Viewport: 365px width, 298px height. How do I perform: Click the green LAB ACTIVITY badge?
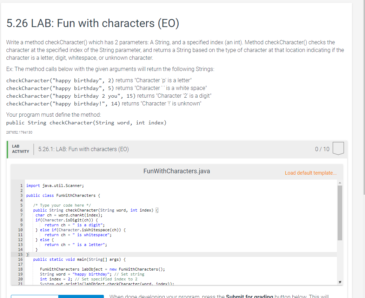(20, 149)
